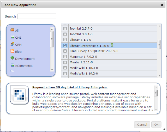Click the CRM people icon
The height and width of the screenshot is (132, 167).
12,44
